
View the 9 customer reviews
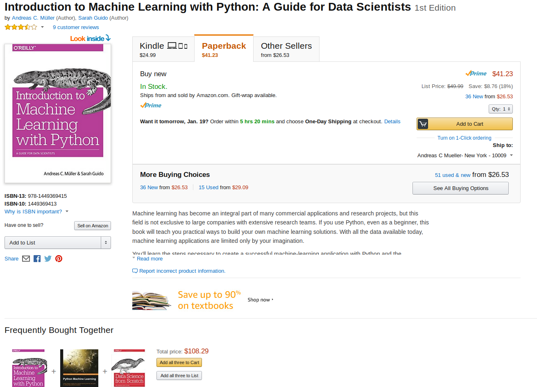pos(75,27)
